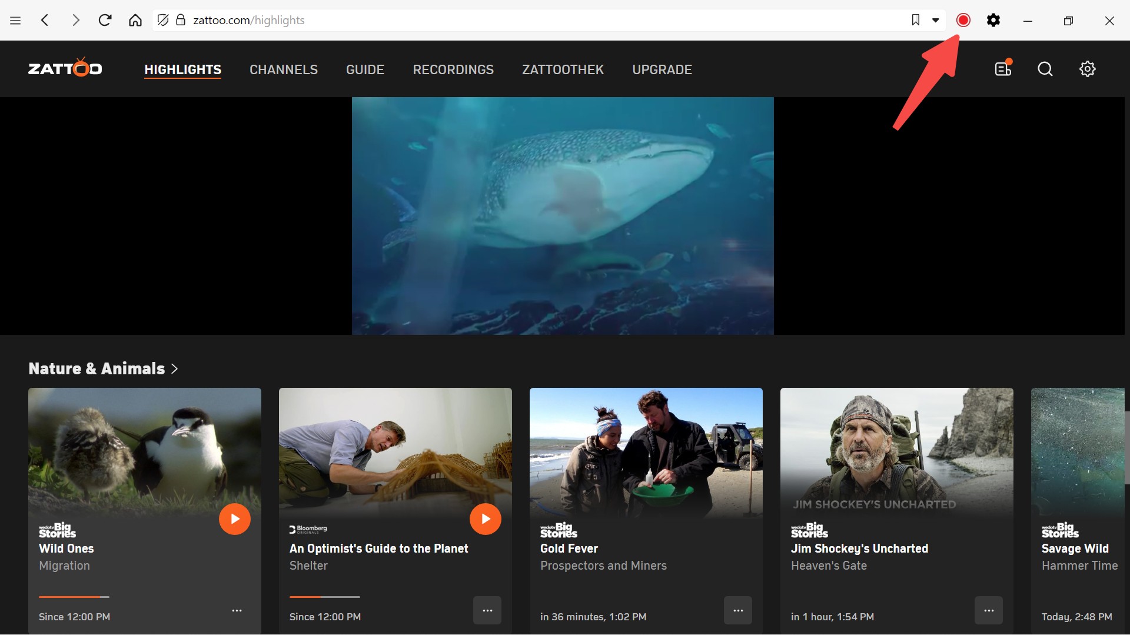Open more options for Jim Shockey's Uncharted
Screen dimensions: 1130x635
989,610
